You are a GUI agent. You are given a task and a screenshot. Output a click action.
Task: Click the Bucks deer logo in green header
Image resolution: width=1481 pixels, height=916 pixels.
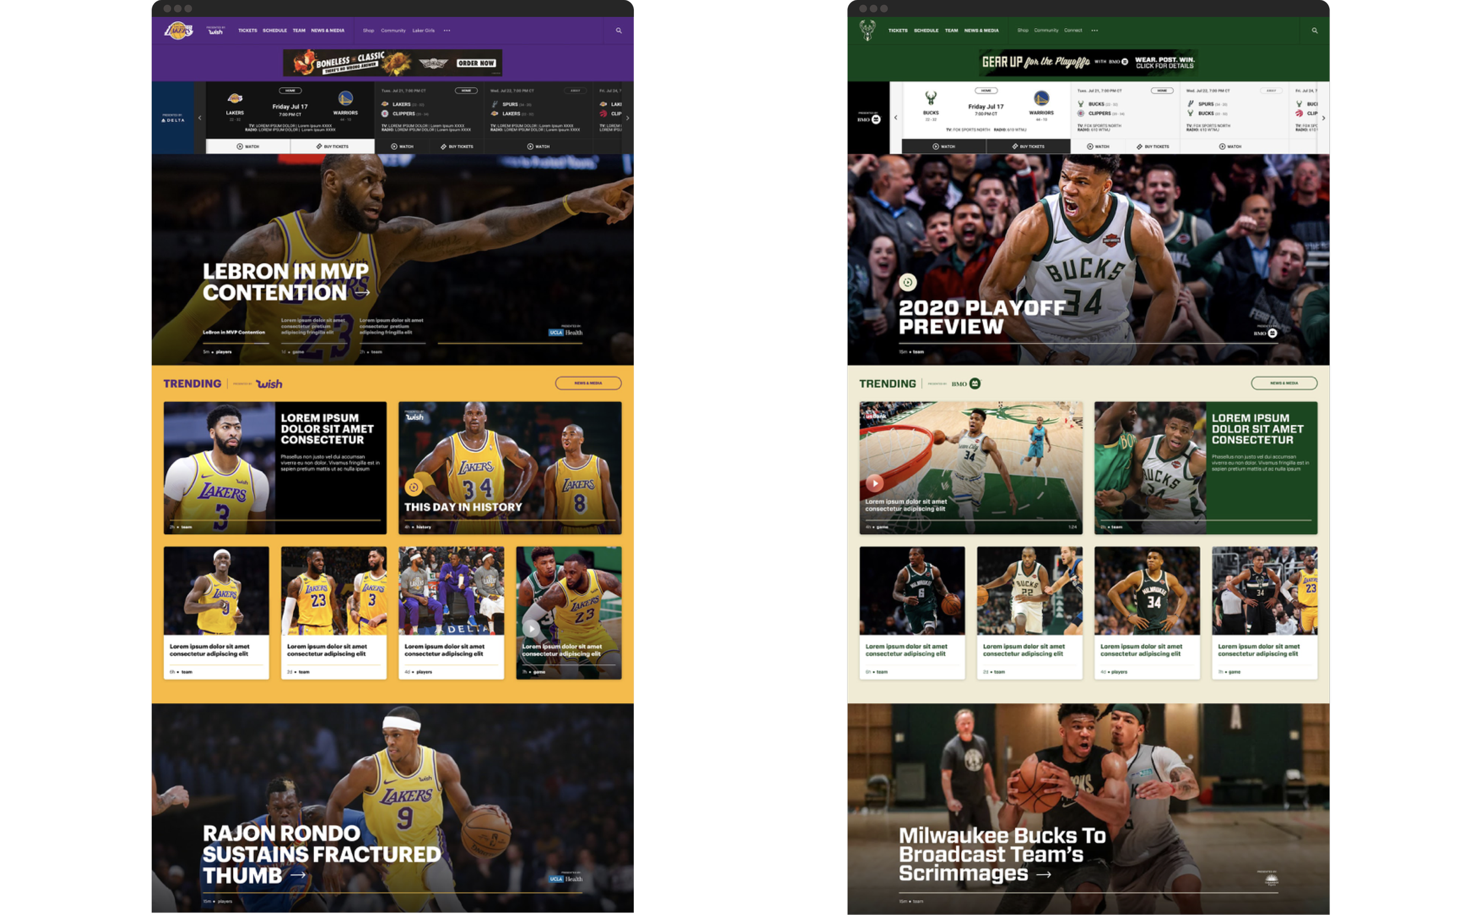(867, 30)
